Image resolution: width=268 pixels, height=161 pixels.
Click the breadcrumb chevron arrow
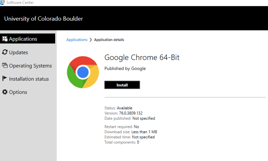pyautogui.click(x=91, y=40)
